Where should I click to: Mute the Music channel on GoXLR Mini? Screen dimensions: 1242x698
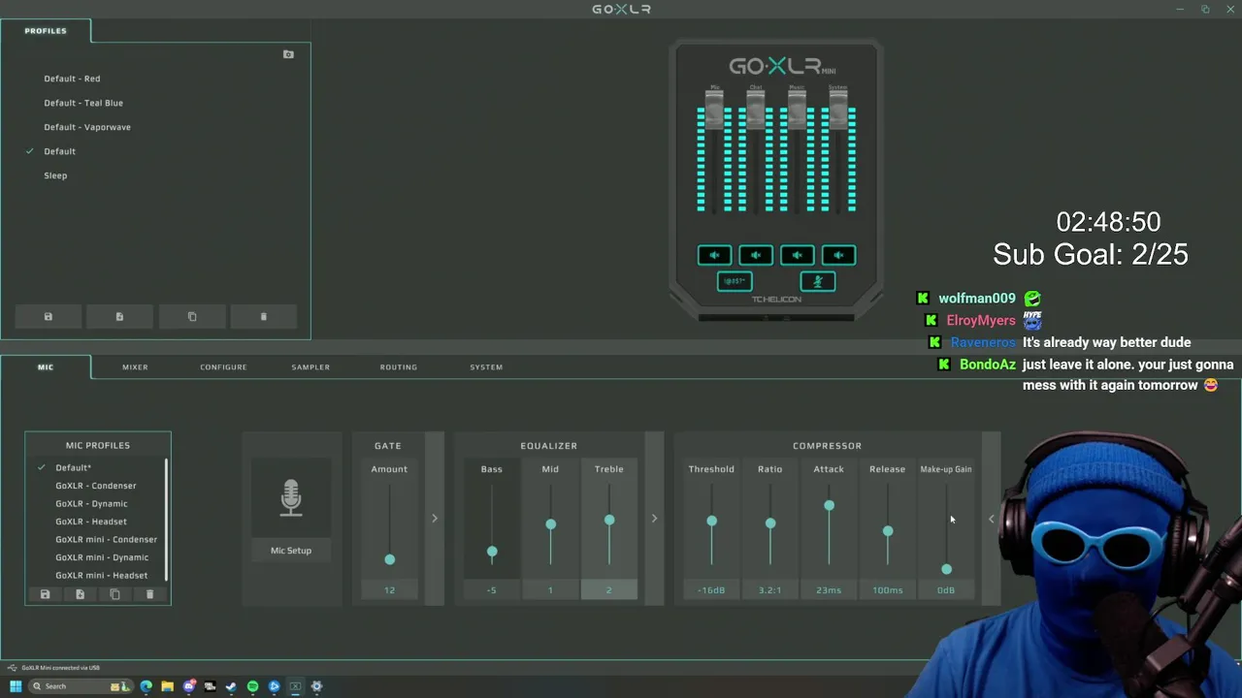798,255
